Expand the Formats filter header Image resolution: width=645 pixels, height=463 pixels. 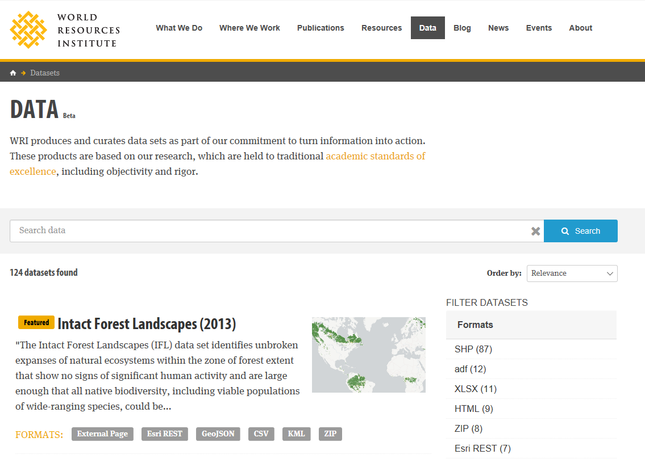point(531,325)
